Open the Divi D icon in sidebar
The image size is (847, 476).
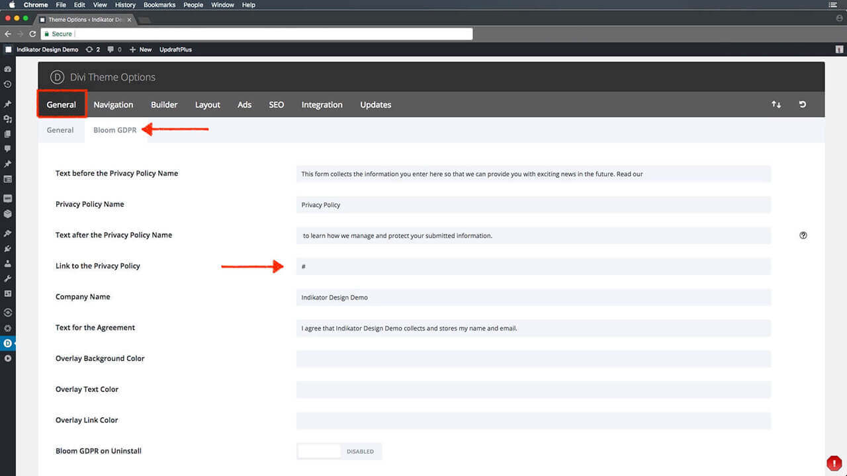coord(8,343)
